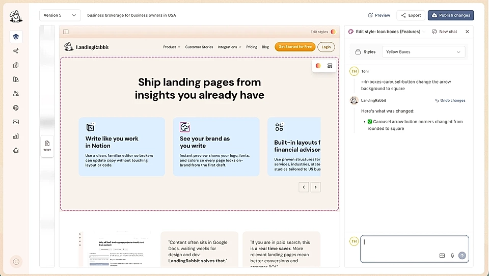Image resolution: width=489 pixels, height=276 pixels.
Task: Click the AI sparkles sidebar icon
Action: 16,51
